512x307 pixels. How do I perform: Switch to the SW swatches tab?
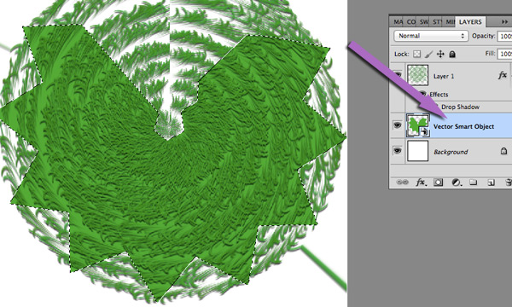coord(424,22)
